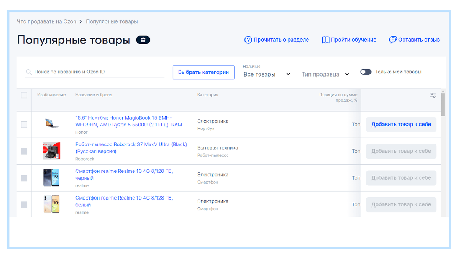Open the Honor MagicBook 15 product title link

tap(131, 121)
